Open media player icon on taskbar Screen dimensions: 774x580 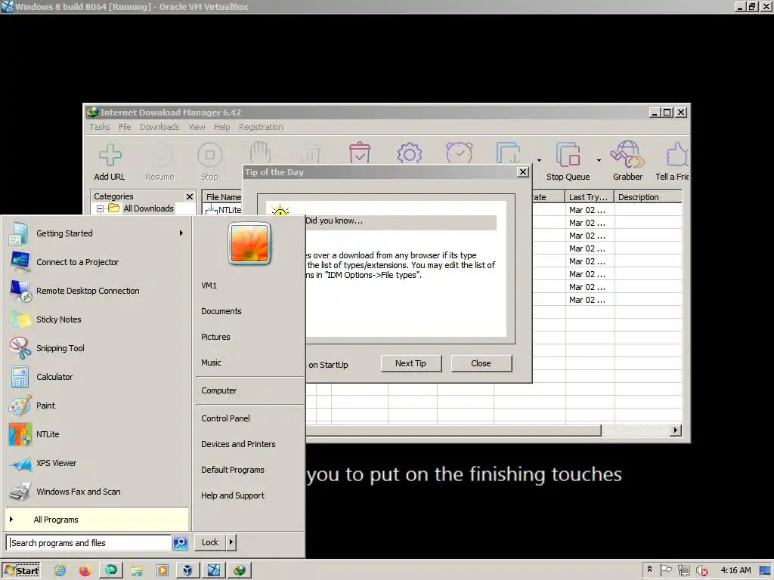pyautogui.click(x=162, y=571)
